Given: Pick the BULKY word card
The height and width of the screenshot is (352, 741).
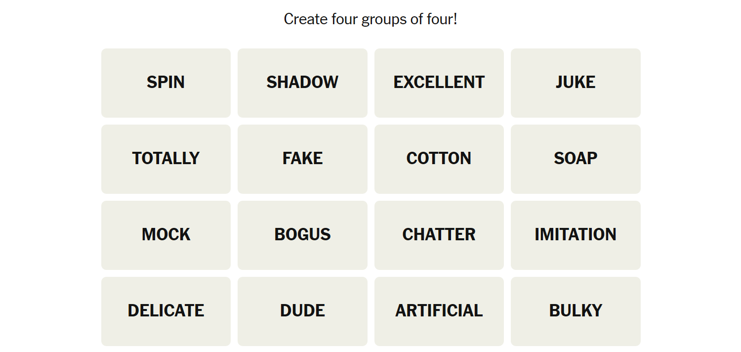Looking at the screenshot, I should tap(576, 311).
